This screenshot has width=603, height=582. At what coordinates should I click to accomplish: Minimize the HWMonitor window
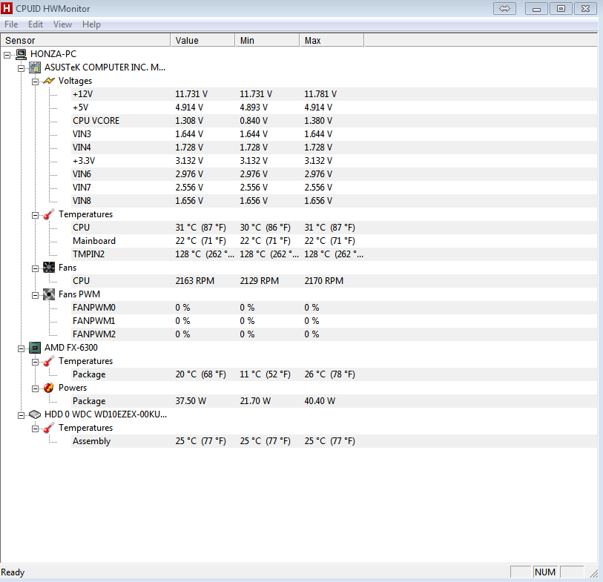pos(537,8)
